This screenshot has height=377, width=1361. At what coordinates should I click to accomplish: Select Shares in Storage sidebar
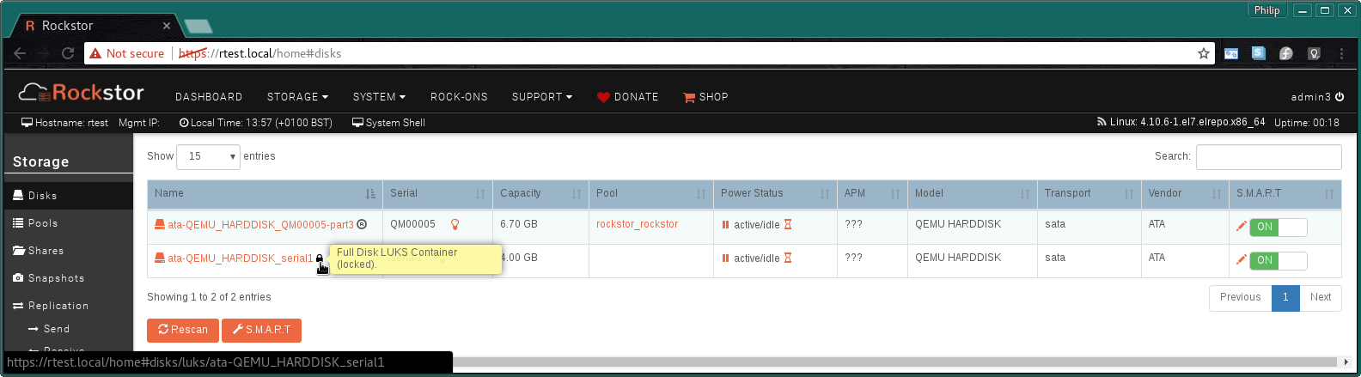coord(69,251)
